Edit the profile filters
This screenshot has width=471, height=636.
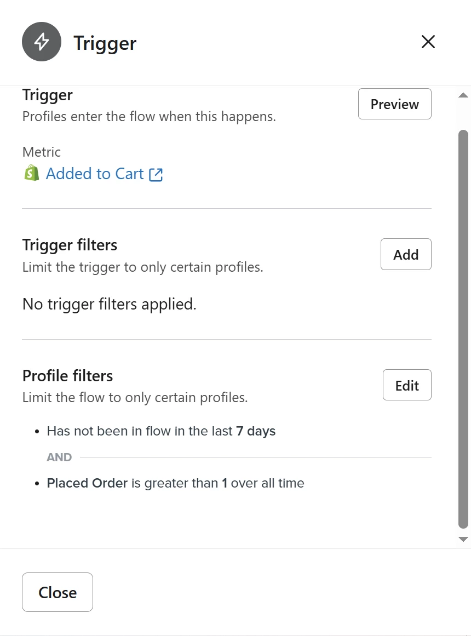click(x=407, y=385)
